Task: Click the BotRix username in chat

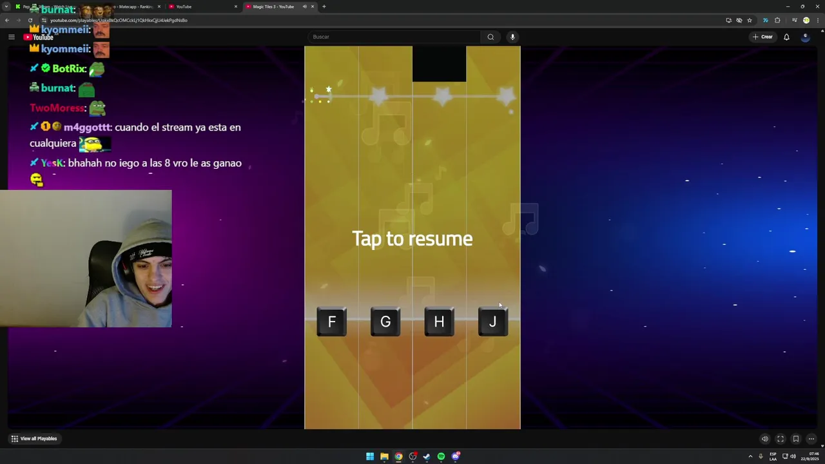Action: (x=69, y=68)
